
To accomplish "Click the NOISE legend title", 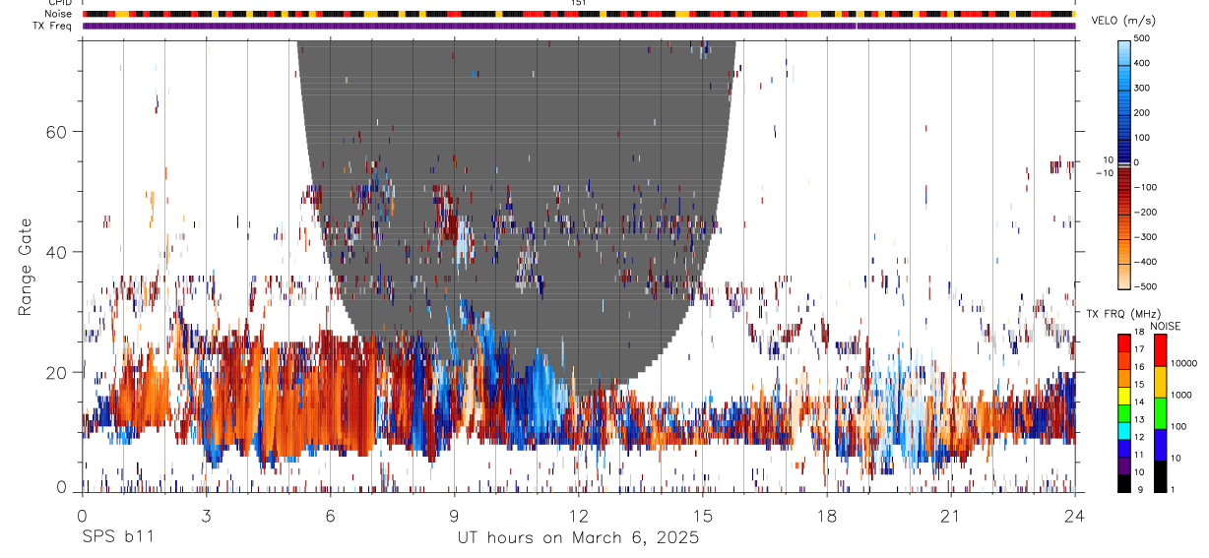I will pyautogui.click(x=1165, y=326).
